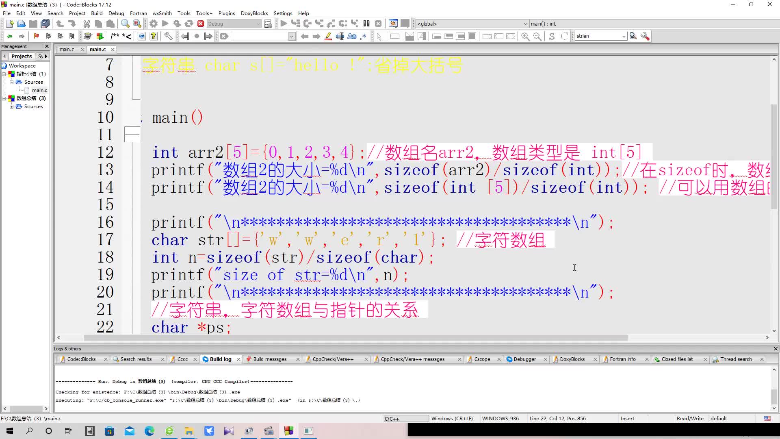Image resolution: width=780 pixels, height=439 pixels.
Task: Click the yellow help question mark icon
Action: coord(154,36)
